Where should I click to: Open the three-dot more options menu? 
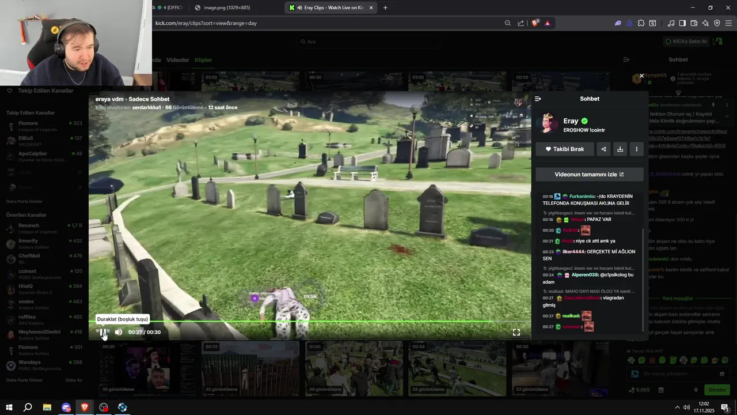click(636, 149)
